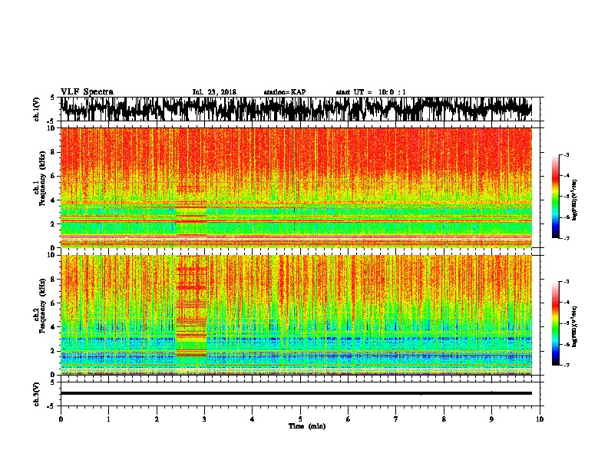
Task: Click the "station=KAP" label
Action: tap(285, 92)
